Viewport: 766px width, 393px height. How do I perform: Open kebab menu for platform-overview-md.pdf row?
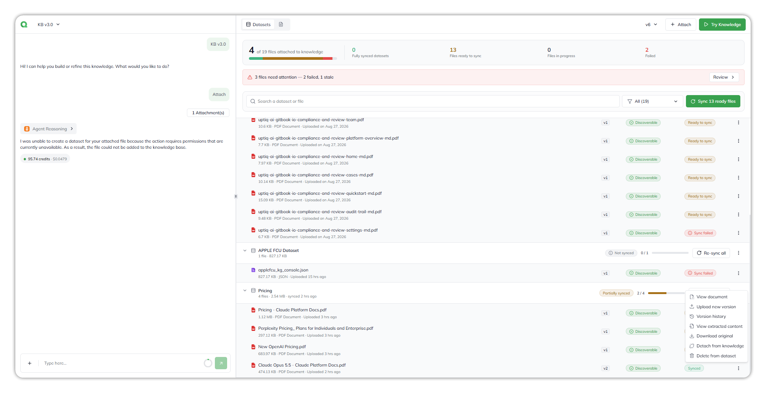[x=738, y=141]
